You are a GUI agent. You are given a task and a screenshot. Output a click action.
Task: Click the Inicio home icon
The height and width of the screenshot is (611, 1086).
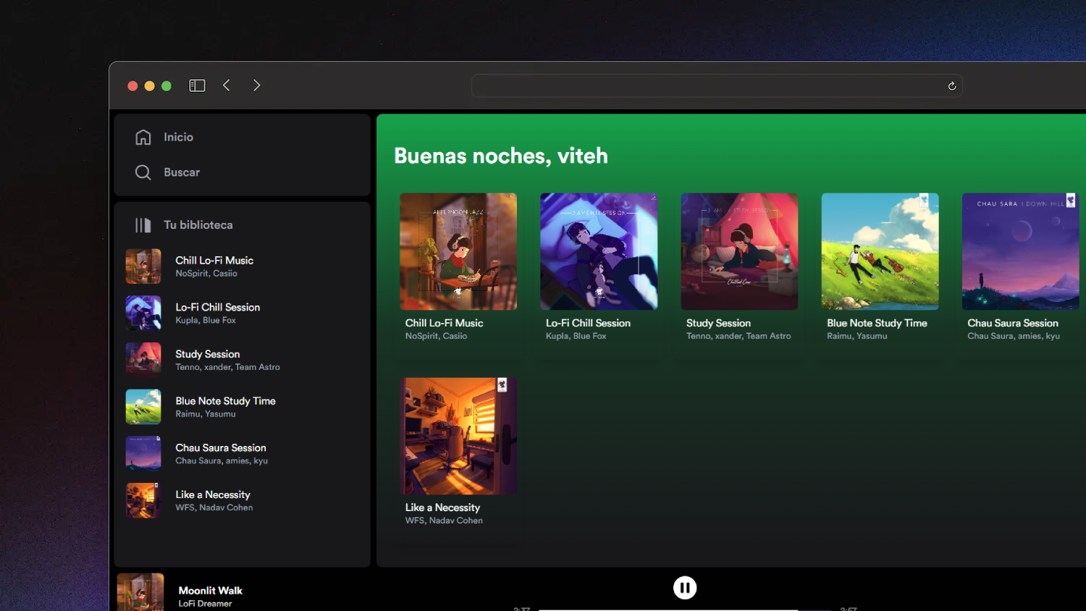tap(143, 137)
